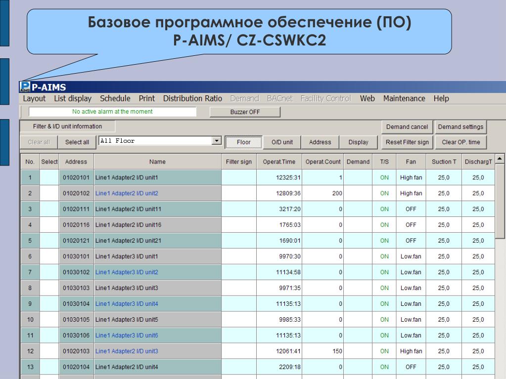Open the Line1 Adapter2 I/D unit3 link
506x379 pixels.
pyautogui.click(x=127, y=351)
